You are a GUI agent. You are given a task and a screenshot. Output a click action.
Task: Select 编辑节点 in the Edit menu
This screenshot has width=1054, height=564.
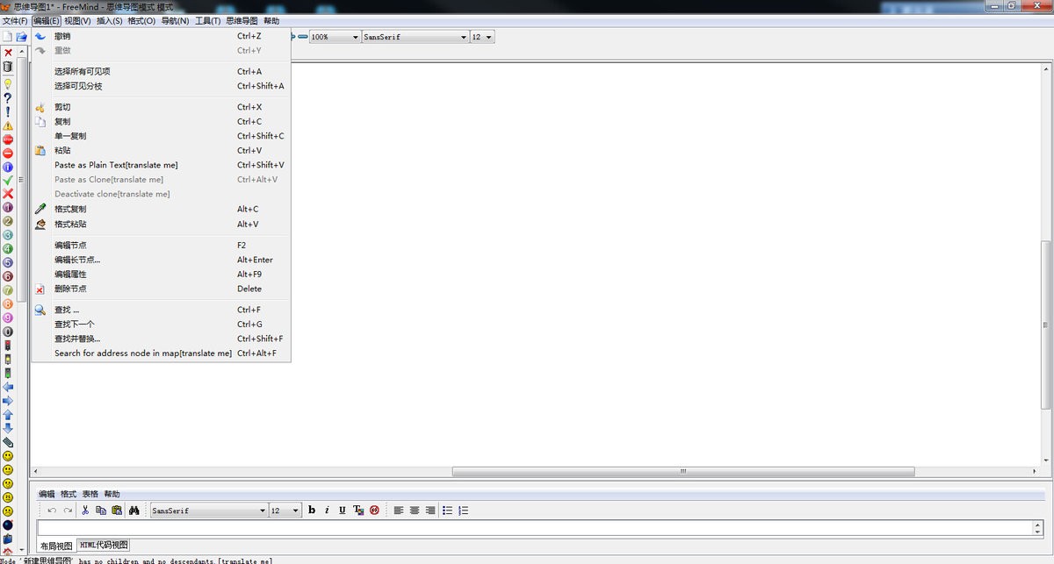click(70, 245)
